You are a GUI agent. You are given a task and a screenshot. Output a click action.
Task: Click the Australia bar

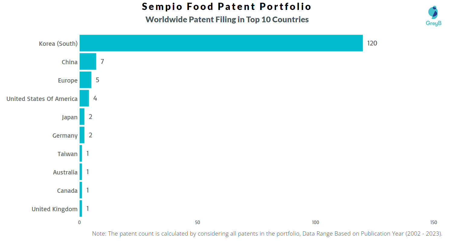[x=81, y=172]
